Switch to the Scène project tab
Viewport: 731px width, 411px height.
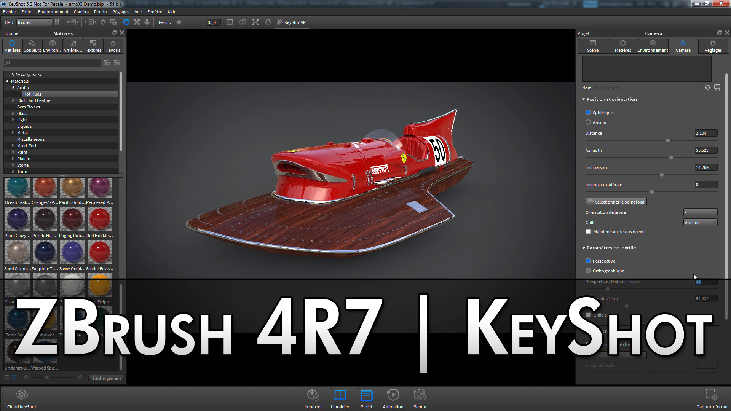592,46
